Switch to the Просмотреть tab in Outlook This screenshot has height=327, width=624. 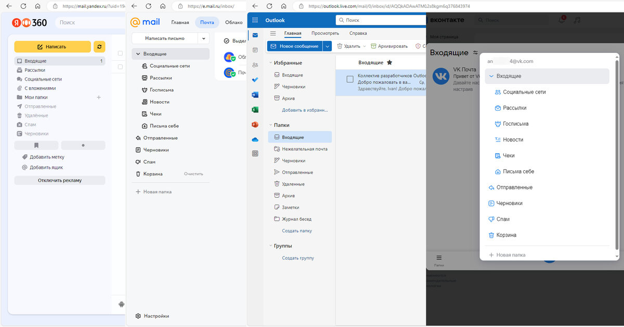click(326, 33)
